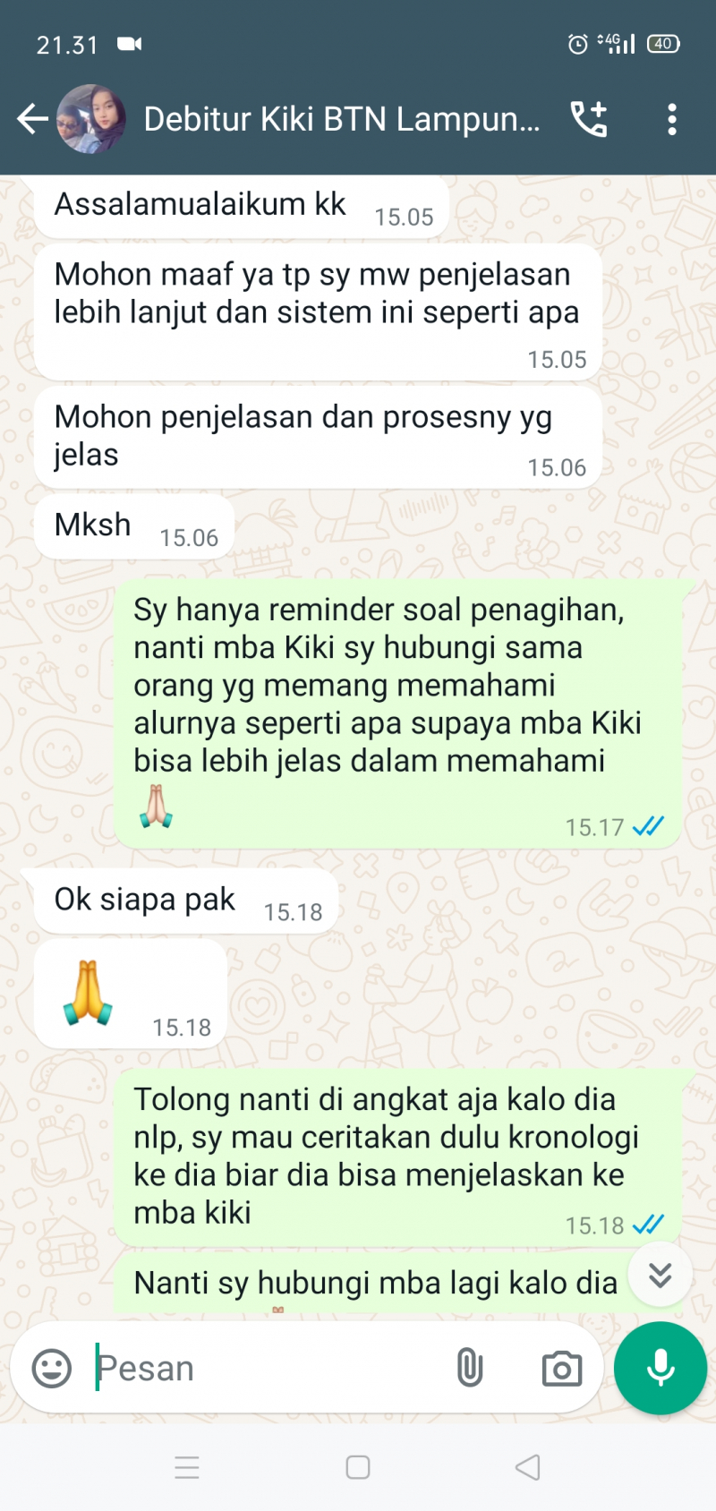Tap the "Tolong nanti di angkat" sent message
The height and width of the screenshot is (1511, 716).
point(397,1157)
